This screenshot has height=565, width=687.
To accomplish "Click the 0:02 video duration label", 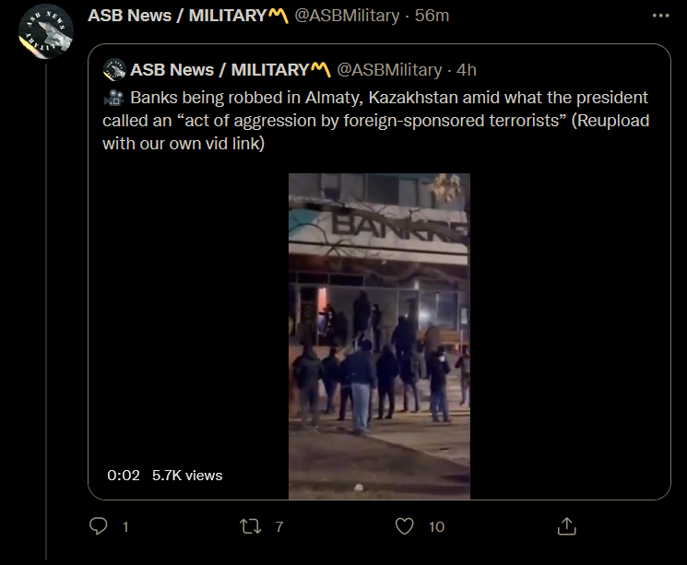I will 124,476.
